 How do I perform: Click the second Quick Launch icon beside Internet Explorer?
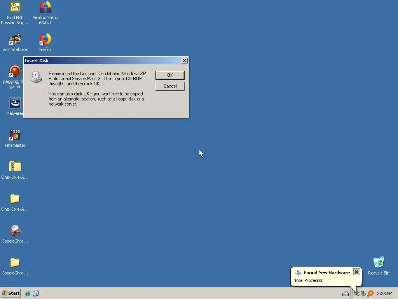(36, 294)
